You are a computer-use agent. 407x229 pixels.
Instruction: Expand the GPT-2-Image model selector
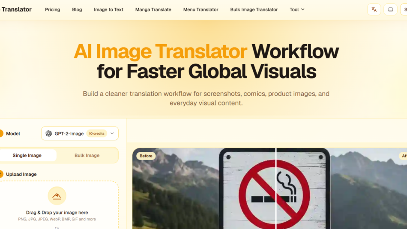point(80,133)
